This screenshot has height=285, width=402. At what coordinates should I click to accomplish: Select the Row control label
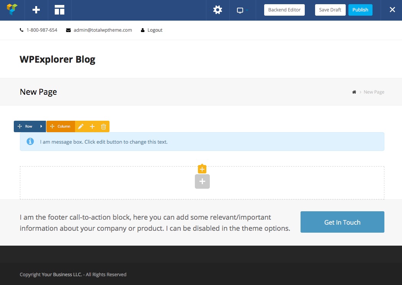click(28, 126)
